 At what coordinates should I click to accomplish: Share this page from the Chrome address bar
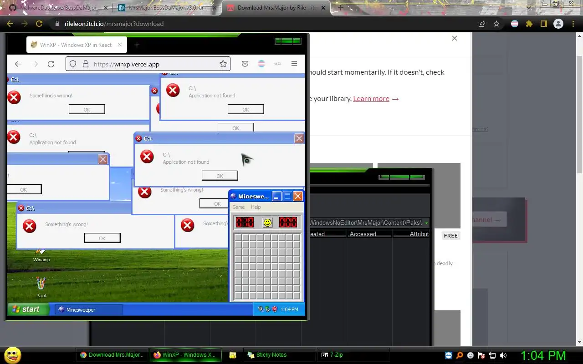pyautogui.click(x=481, y=24)
